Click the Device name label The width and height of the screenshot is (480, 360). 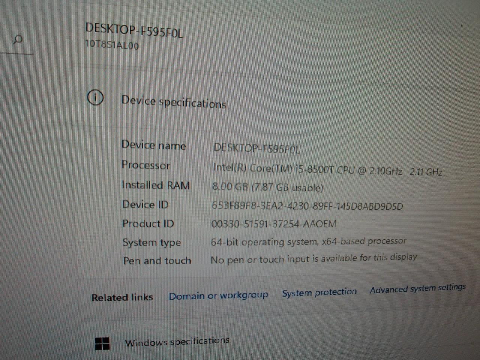pos(154,145)
